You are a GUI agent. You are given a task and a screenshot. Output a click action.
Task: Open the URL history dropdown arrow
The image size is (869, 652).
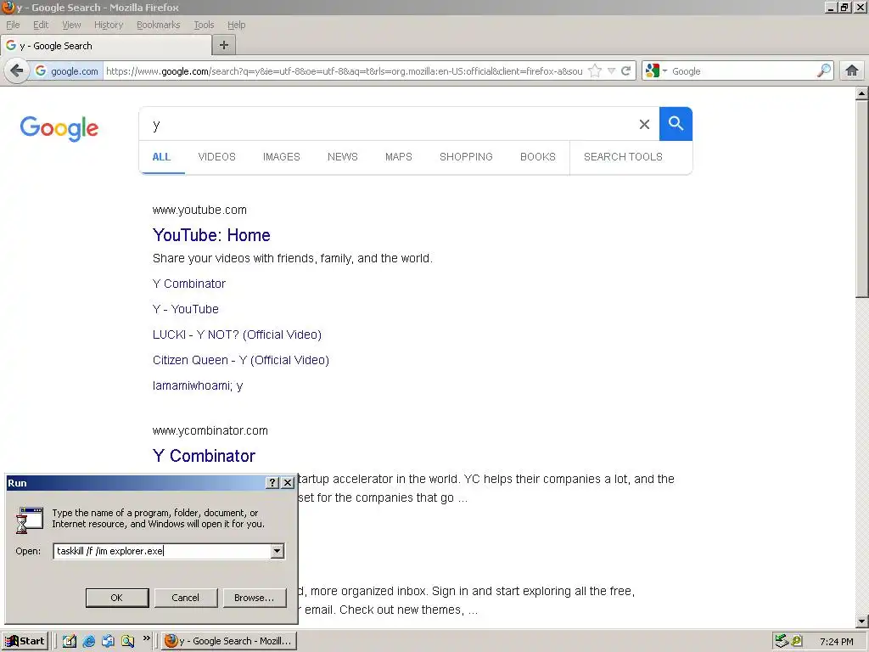click(x=611, y=71)
